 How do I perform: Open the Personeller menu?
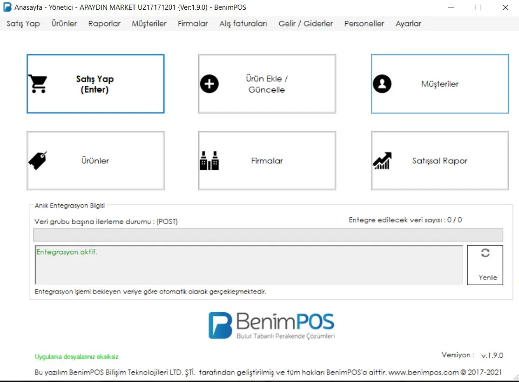tap(364, 23)
